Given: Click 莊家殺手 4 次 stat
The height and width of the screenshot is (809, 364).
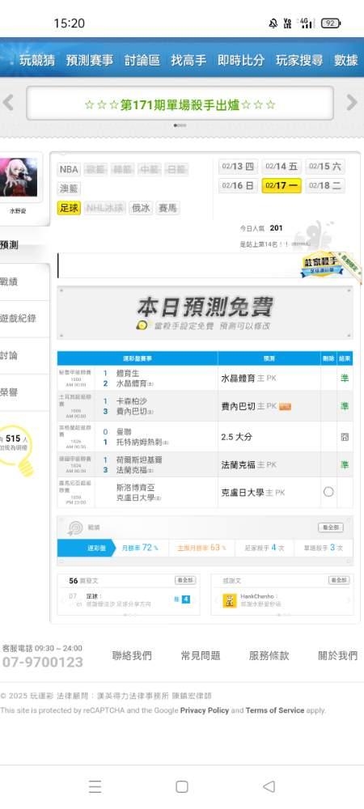Looking at the screenshot, I should click(264, 548).
